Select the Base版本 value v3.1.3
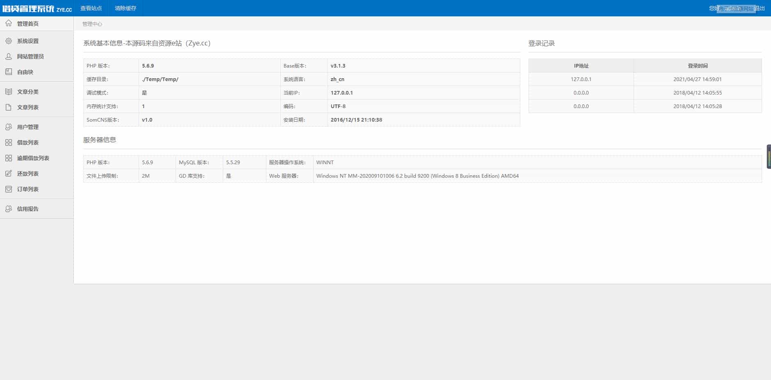This screenshot has height=380, width=771. click(x=338, y=66)
